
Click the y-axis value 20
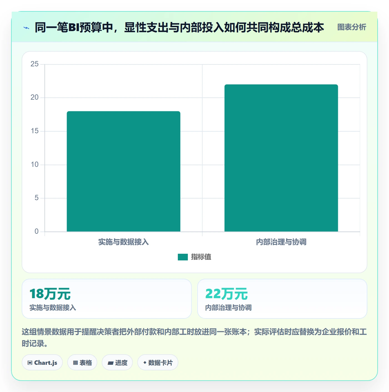coord(34,97)
